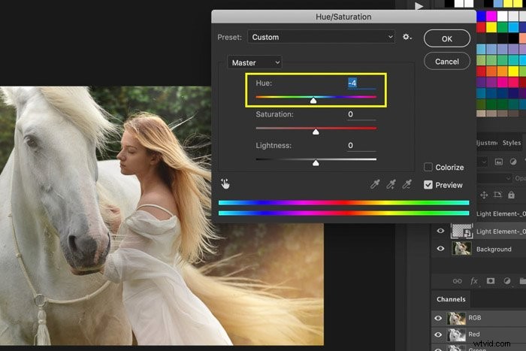Image resolution: width=526 pixels, height=351 pixels.
Task: Enable the Colorize checkbox
Action: [428, 167]
